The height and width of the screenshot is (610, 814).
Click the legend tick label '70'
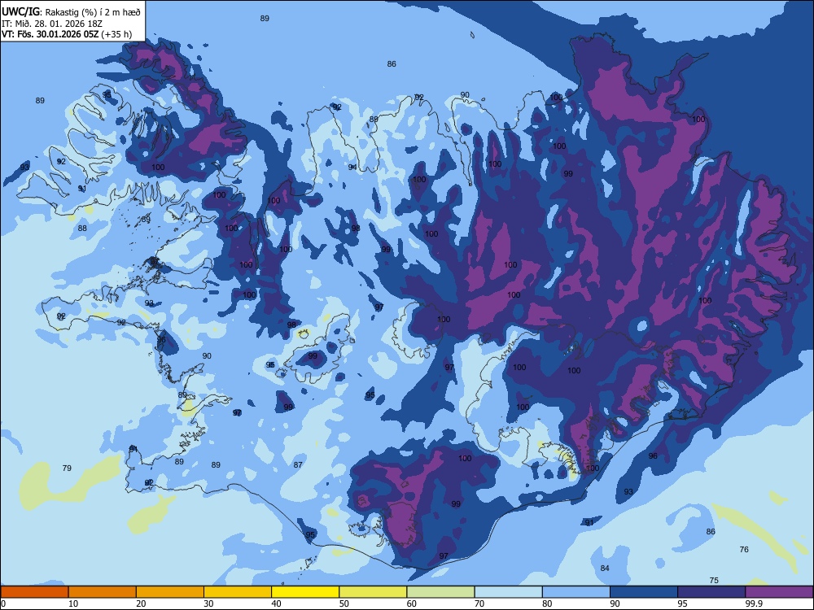click(479, 603)
